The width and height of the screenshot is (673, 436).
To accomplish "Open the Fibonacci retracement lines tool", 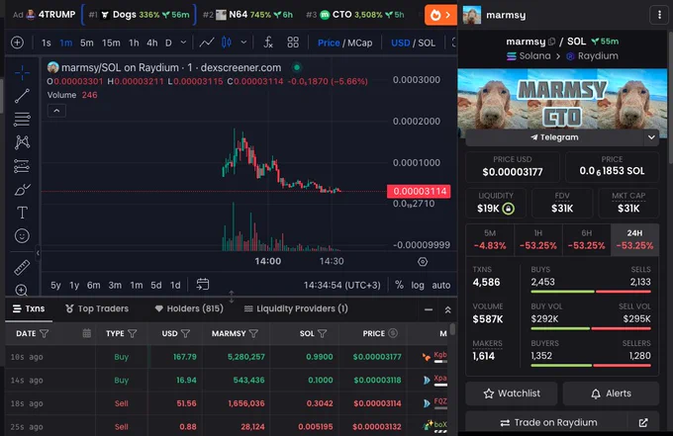I will tap(22, 119).
